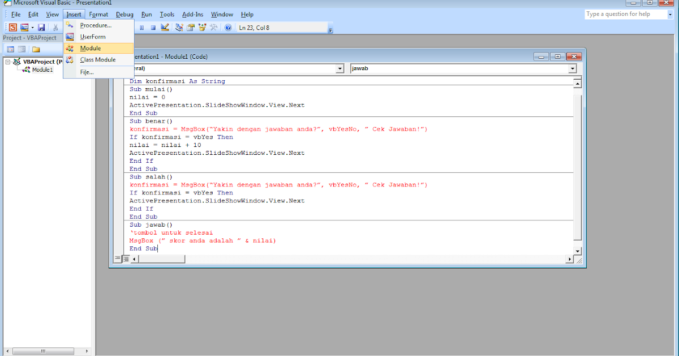Click the Save toolbar icon

pyautogui.click(x=41, y=27)
